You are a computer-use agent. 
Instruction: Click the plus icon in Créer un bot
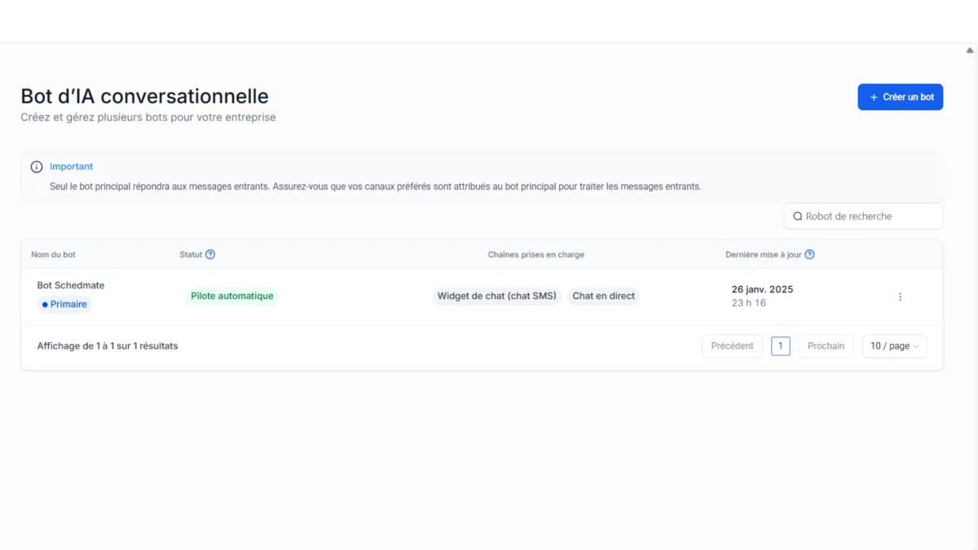874,97
